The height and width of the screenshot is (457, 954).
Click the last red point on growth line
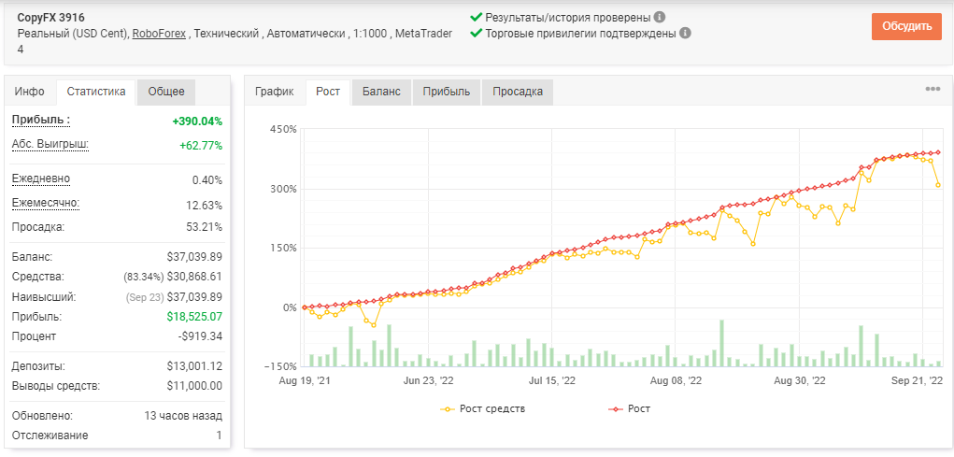pos(939,152)
